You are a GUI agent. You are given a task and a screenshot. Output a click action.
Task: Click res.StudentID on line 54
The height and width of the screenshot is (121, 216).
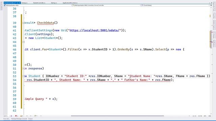pyautogui.click(x=38, y=80)
